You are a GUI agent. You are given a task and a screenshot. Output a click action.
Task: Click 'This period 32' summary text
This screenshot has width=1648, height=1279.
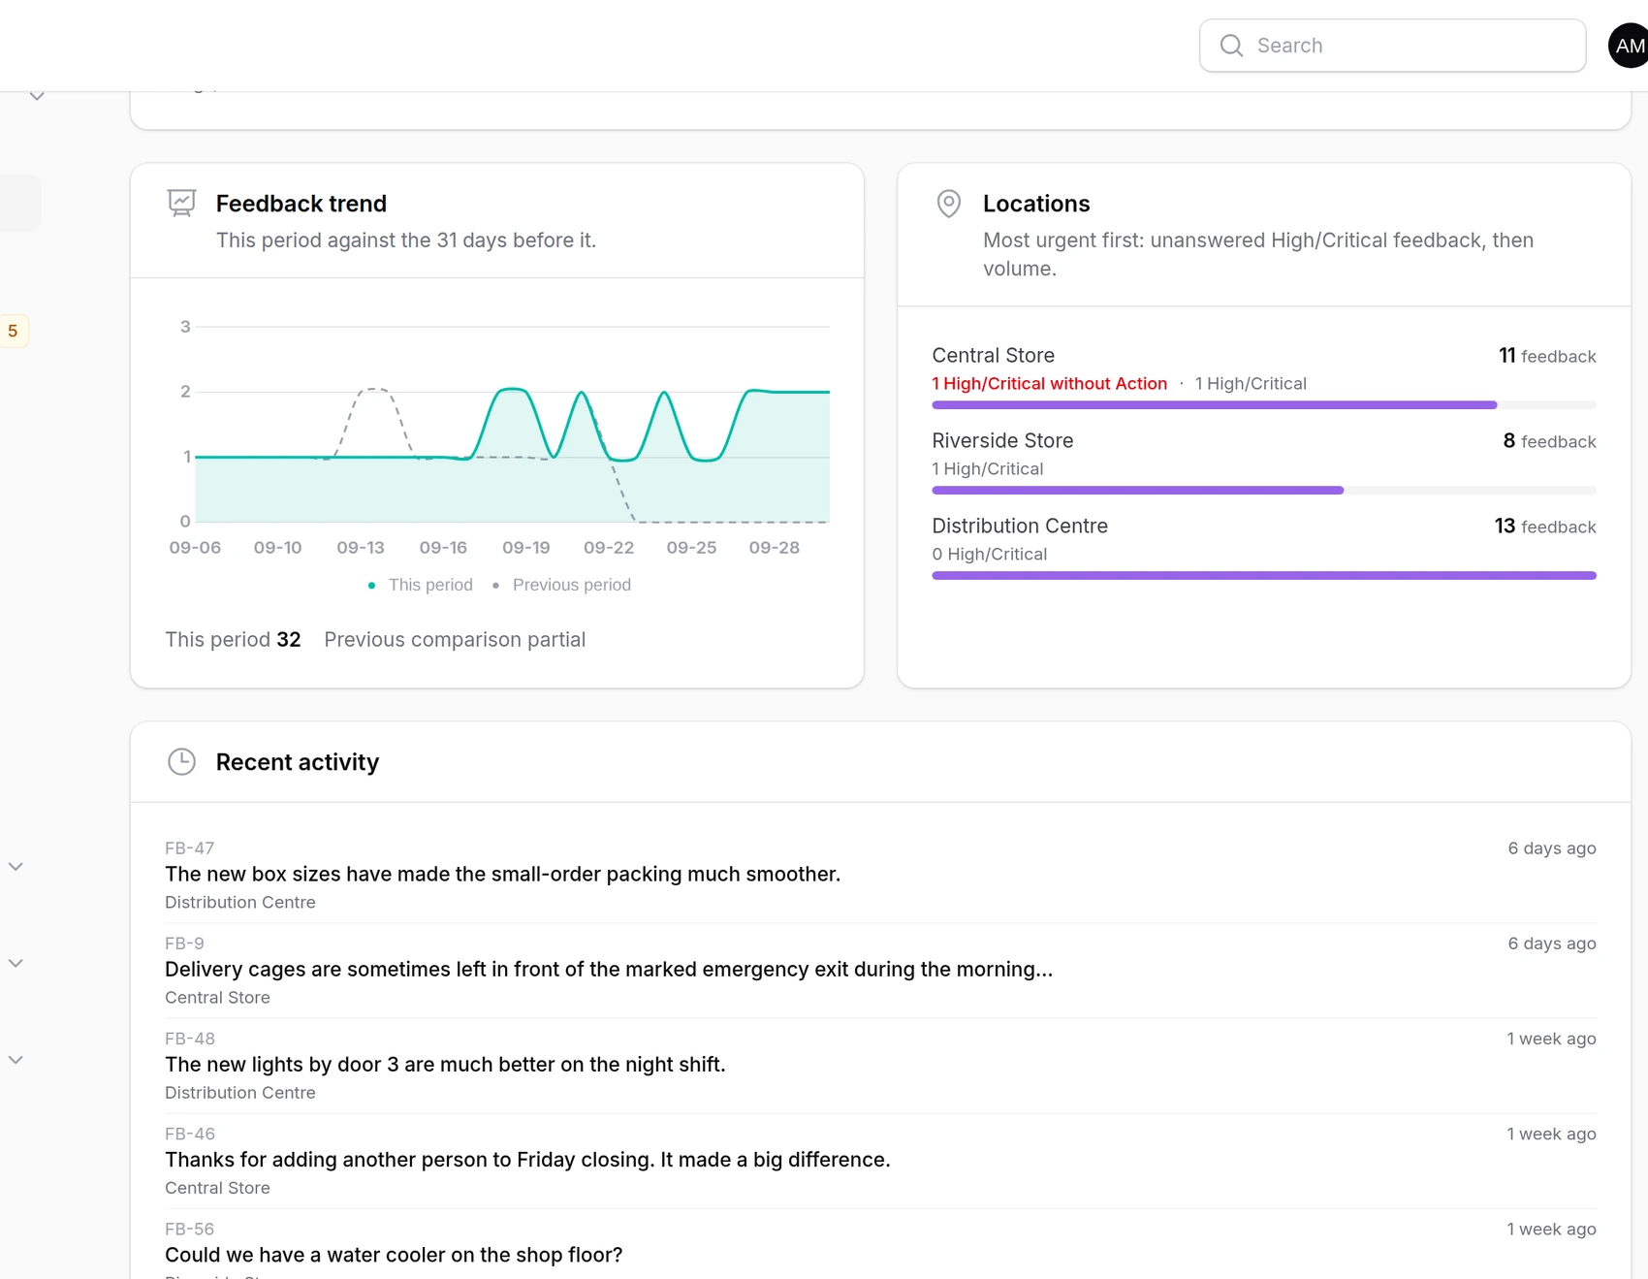233,640
